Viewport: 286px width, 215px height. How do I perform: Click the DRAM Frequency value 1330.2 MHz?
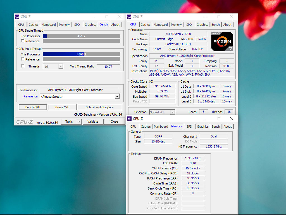pyautogui.click(x=193, y=158)
